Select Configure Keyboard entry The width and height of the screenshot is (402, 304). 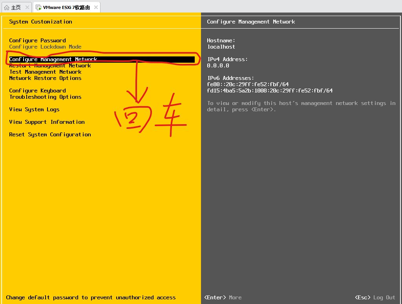(37, 90)
